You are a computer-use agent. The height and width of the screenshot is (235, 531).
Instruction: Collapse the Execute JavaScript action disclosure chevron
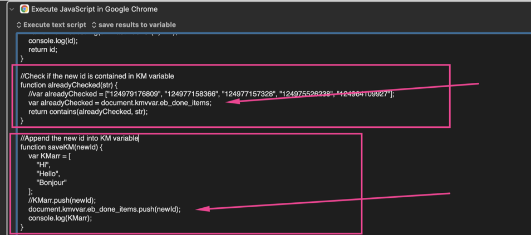click(x=12, y=9)
